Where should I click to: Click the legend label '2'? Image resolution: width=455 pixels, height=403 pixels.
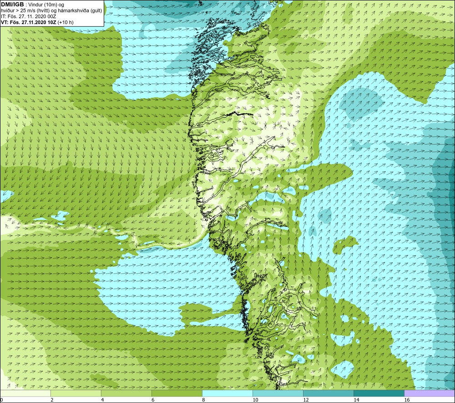pos(52,400)
